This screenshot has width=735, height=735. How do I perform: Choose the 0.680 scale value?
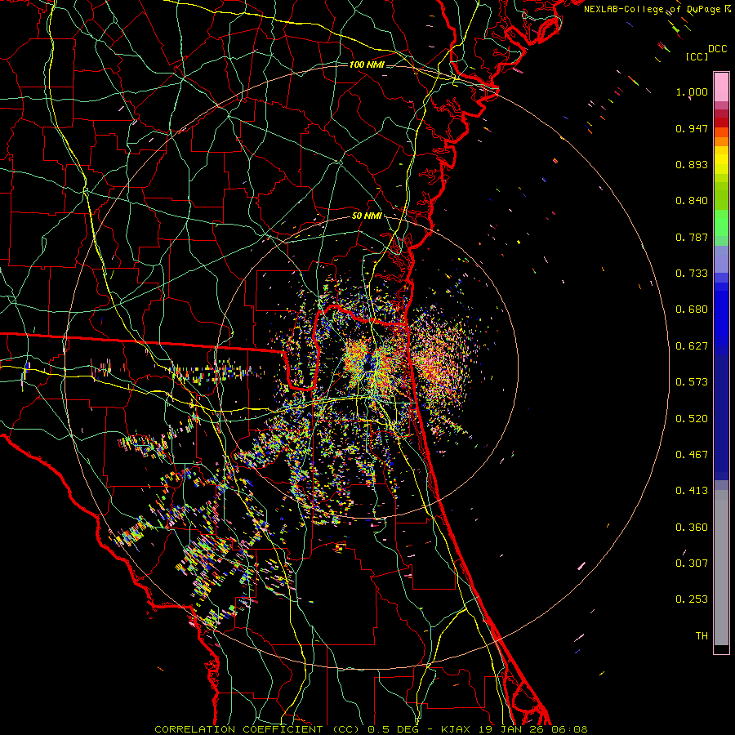coord(692,310)
